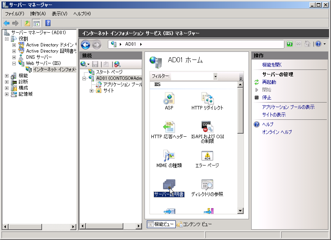331x240 pixels.
Task: Open the HTTP リダイレクト feature
Action: [x=207, y=101]
